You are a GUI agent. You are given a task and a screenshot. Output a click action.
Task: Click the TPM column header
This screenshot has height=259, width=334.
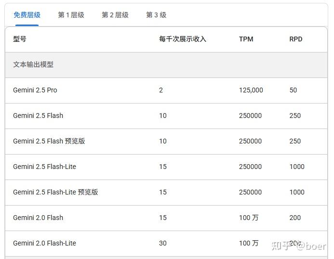pyautogui.click(x=246, y=39)
